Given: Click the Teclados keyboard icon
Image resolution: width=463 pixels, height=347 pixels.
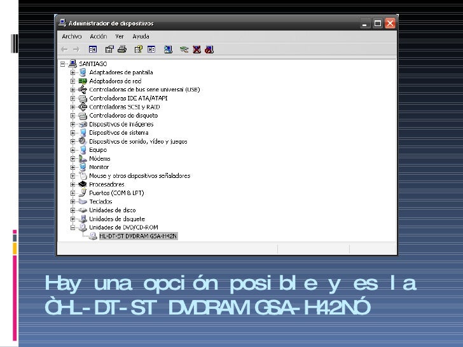Looking at the screenshot, I should click(x=83, y=201).
